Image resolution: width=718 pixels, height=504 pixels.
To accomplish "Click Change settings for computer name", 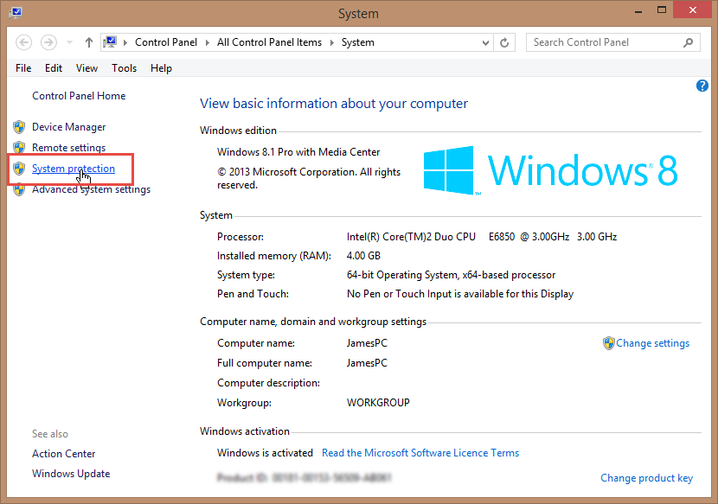I will (652, 343).
